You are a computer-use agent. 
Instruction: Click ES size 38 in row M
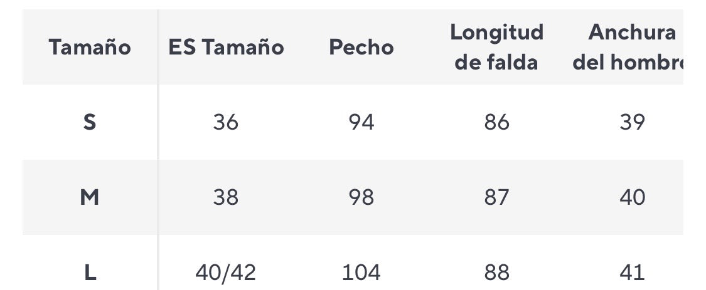pos(226,197)
